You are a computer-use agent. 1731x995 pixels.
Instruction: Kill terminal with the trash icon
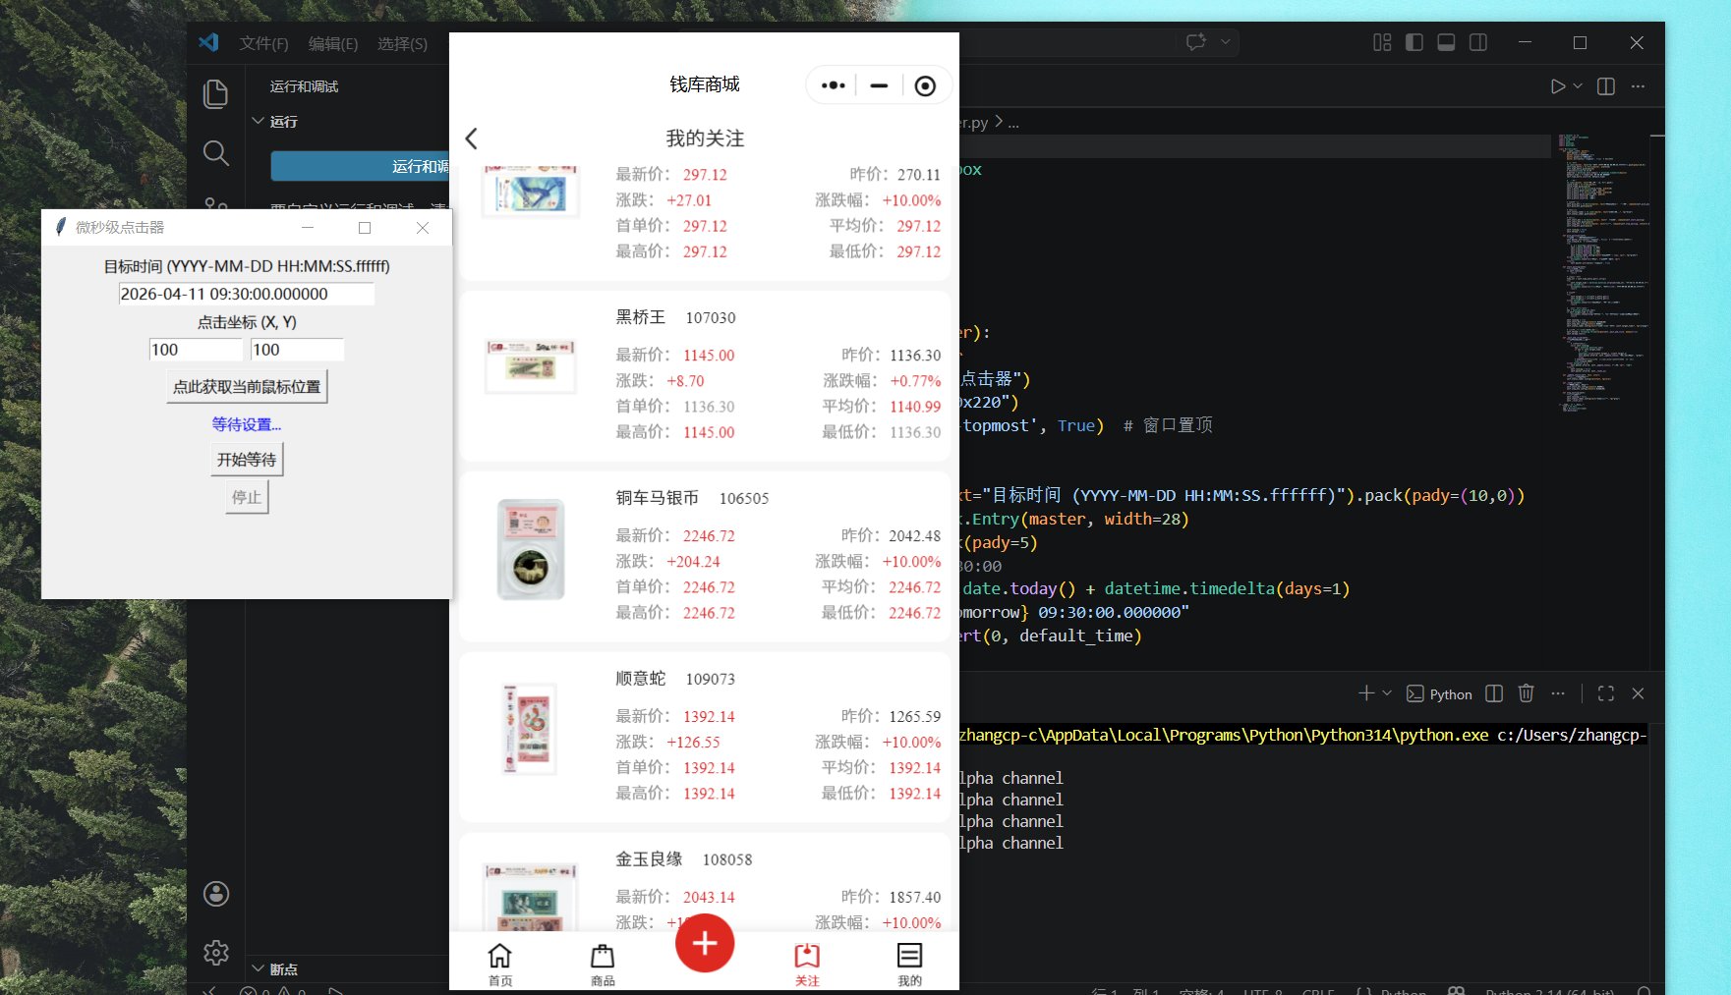pyautogui.click(x=1526, y=693)
